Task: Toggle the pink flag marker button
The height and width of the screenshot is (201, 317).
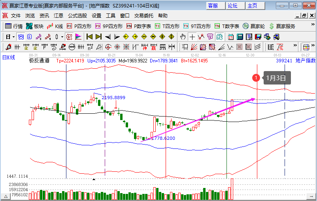Action: (78, 37)
